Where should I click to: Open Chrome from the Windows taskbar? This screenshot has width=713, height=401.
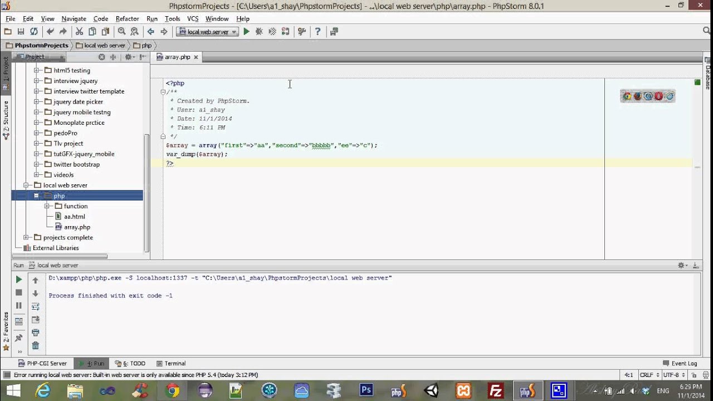172,390
